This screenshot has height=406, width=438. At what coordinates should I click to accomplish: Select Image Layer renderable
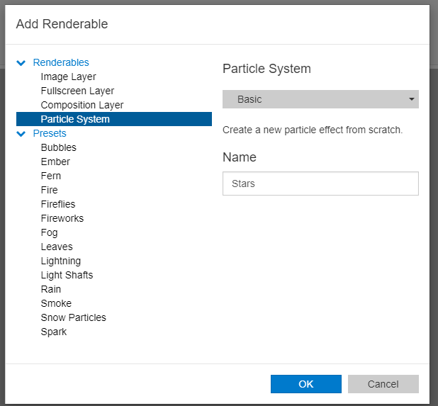(x=68, y=77)
